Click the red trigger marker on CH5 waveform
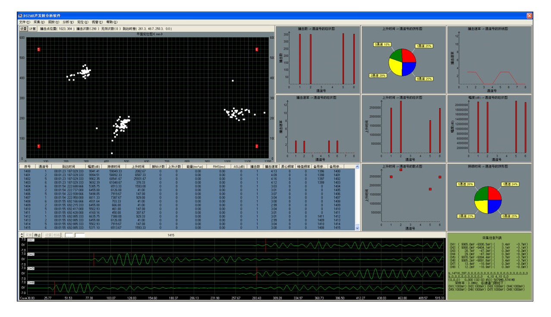 coord(257,273)
